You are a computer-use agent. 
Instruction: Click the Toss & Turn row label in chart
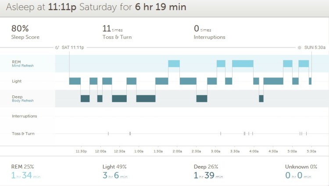coord(23,133)
